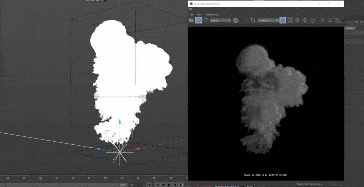Open the Render camera dropdown

tap(268, 20)
